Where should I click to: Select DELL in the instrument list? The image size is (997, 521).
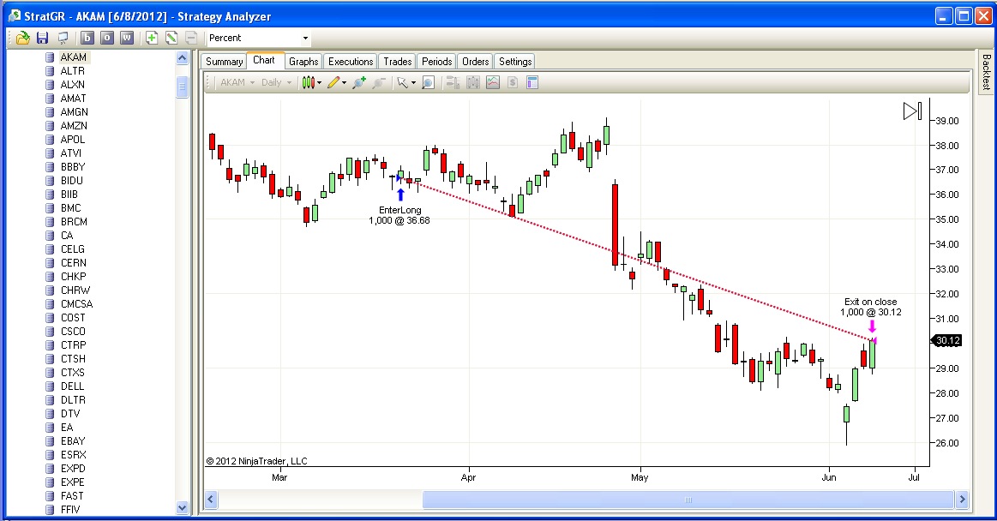point(73,386)
